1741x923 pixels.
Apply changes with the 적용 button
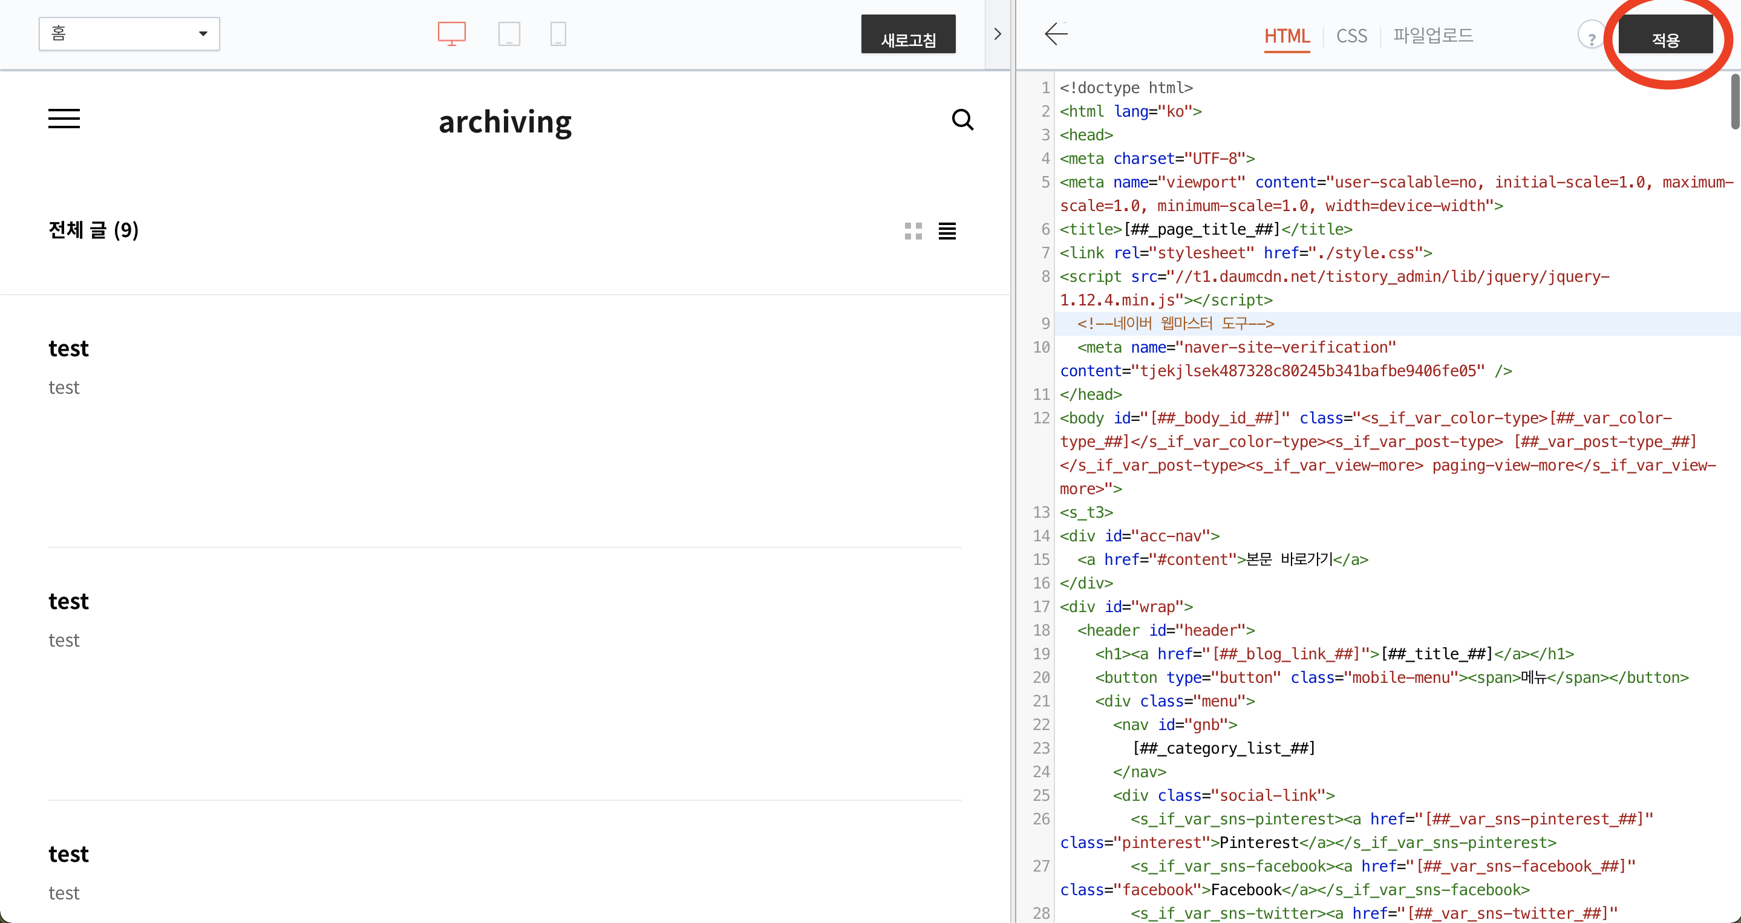coord(1665,35)
